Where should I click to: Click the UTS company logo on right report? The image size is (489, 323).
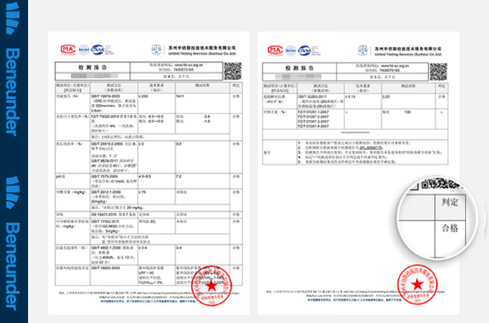(x=362, y=50)
